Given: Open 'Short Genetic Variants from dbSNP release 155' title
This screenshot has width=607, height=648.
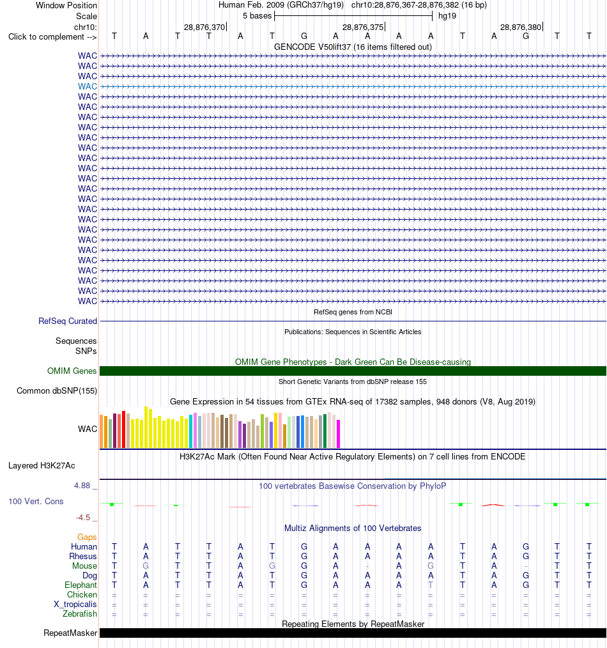Looking at the screenshot, I should 353,382.
